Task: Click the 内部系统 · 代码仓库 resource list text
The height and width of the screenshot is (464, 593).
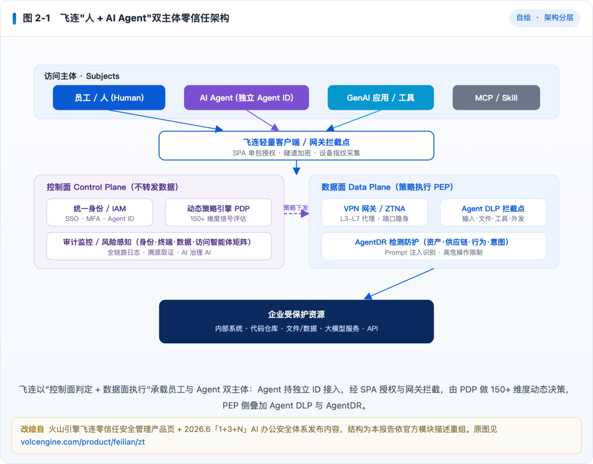Action: click(296, 329)
